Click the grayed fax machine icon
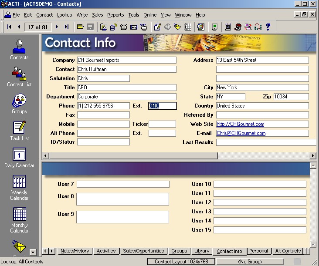The image size is (319, 266). [x=167, y=27]
